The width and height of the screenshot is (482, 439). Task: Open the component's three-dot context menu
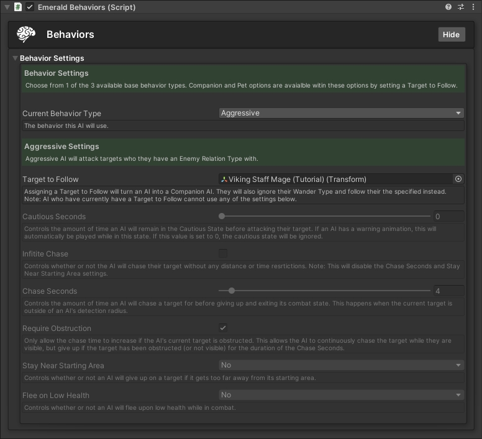(x=473, y=7)
